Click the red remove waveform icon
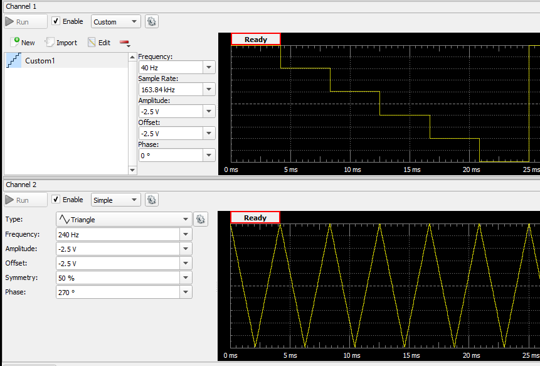 click(124, 43)
